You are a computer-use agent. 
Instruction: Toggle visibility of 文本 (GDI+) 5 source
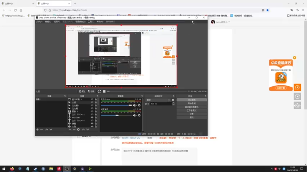click(x=92, y=120)
